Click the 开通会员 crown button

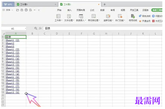(145, 21)
